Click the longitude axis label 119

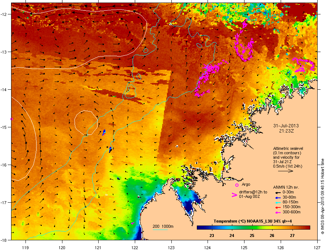[x=25, y=248]
